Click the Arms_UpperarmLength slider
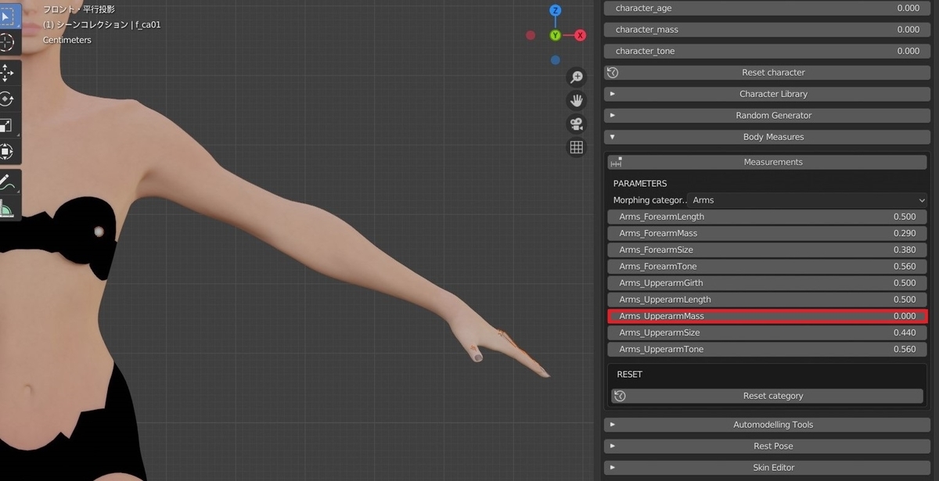The image size is (939, 481). [767, 300]
